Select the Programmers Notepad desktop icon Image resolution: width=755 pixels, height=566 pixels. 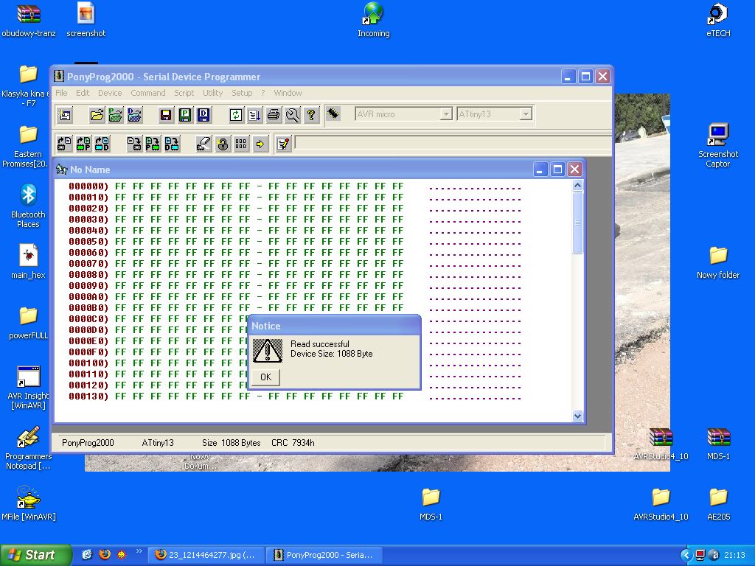point(28,448)
